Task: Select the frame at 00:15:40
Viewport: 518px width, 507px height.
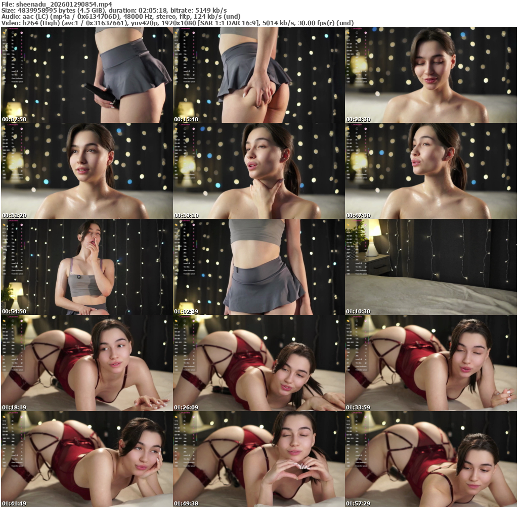Action: point(258,75)
